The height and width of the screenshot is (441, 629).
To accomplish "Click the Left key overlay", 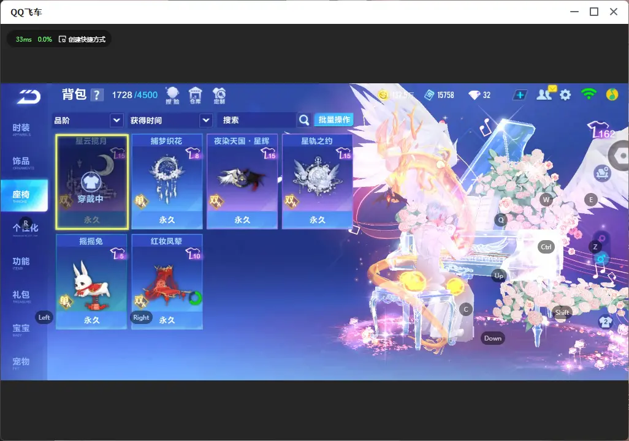I will click(44, 317).
